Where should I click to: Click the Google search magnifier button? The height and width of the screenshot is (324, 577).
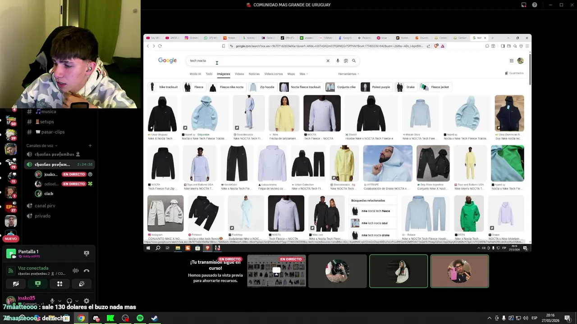coord(354,61)
